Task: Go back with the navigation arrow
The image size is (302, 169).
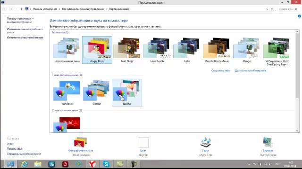Action: 5,9
